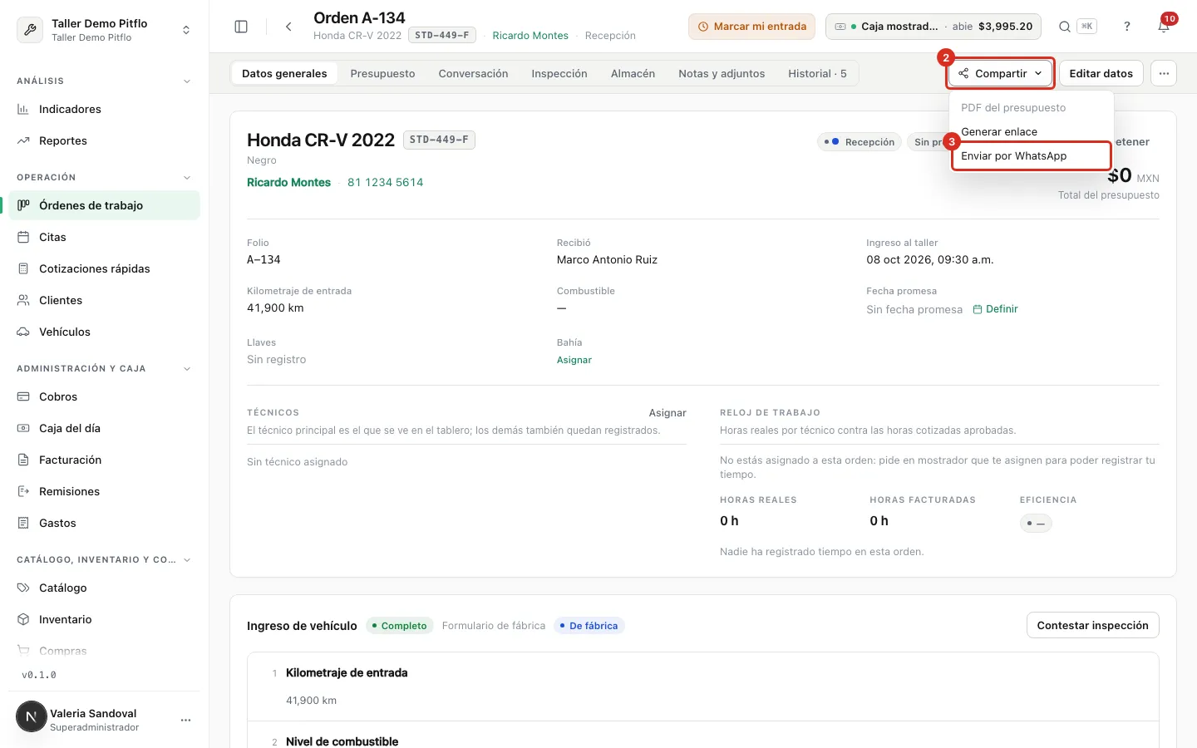
Task: Collapse the ANÁLISIS sidebar section
Action: (x=187, y=81)
